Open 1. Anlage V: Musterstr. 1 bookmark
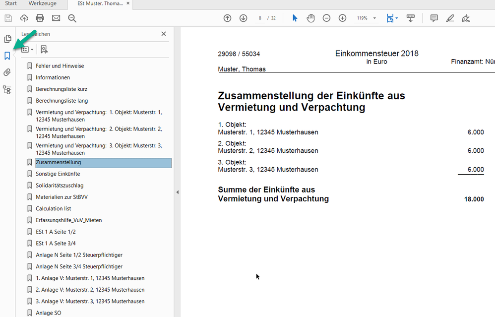 point(90,278)
